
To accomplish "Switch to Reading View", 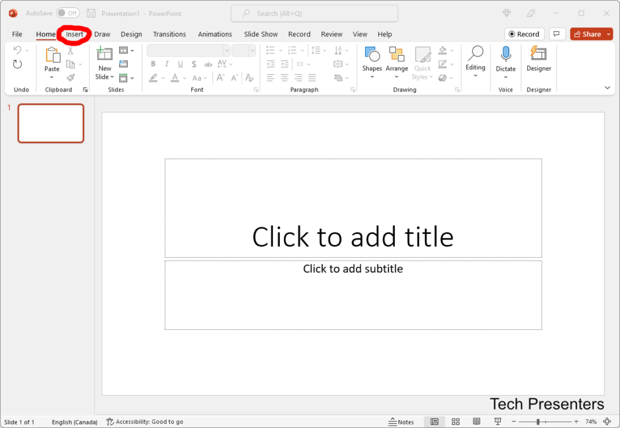I will 477,422.
